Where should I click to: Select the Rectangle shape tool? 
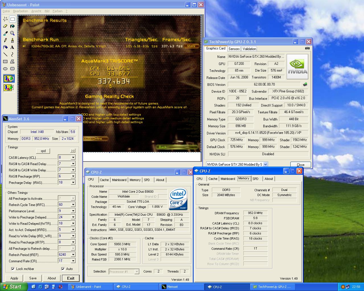(x=5, y=61)
